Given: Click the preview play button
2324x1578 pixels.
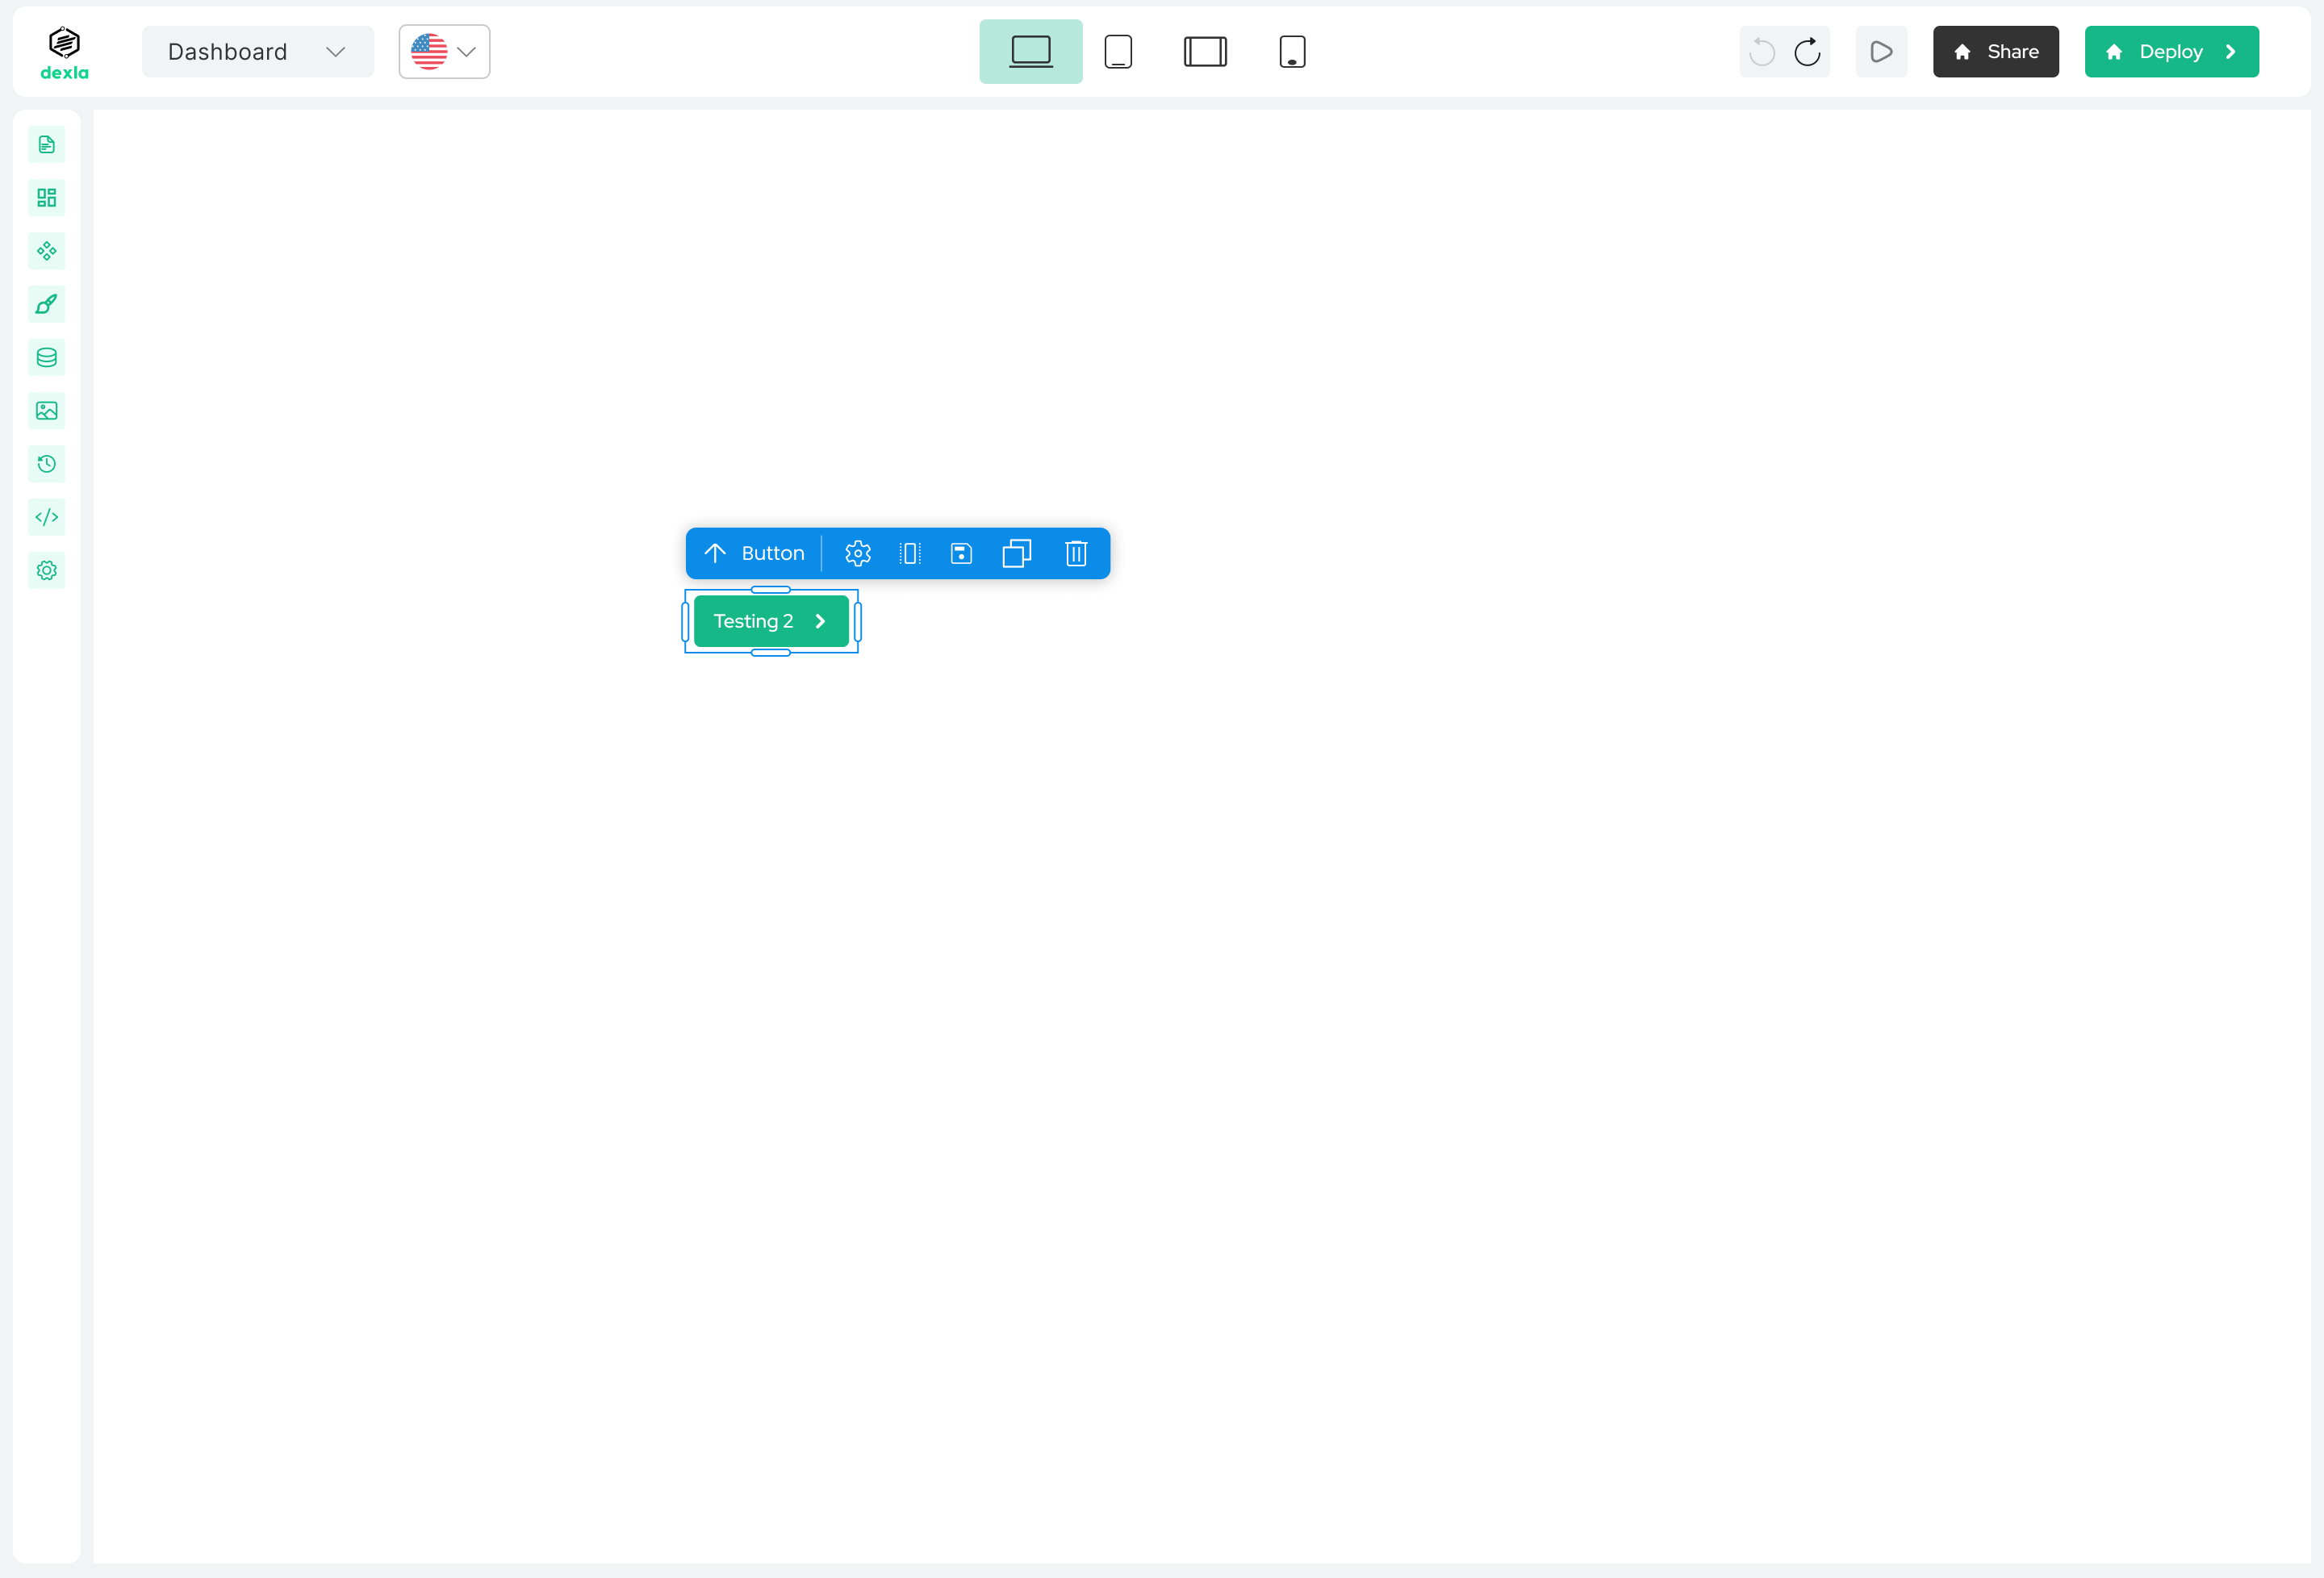Looking at the screenshot, I should coord(1881,52).
